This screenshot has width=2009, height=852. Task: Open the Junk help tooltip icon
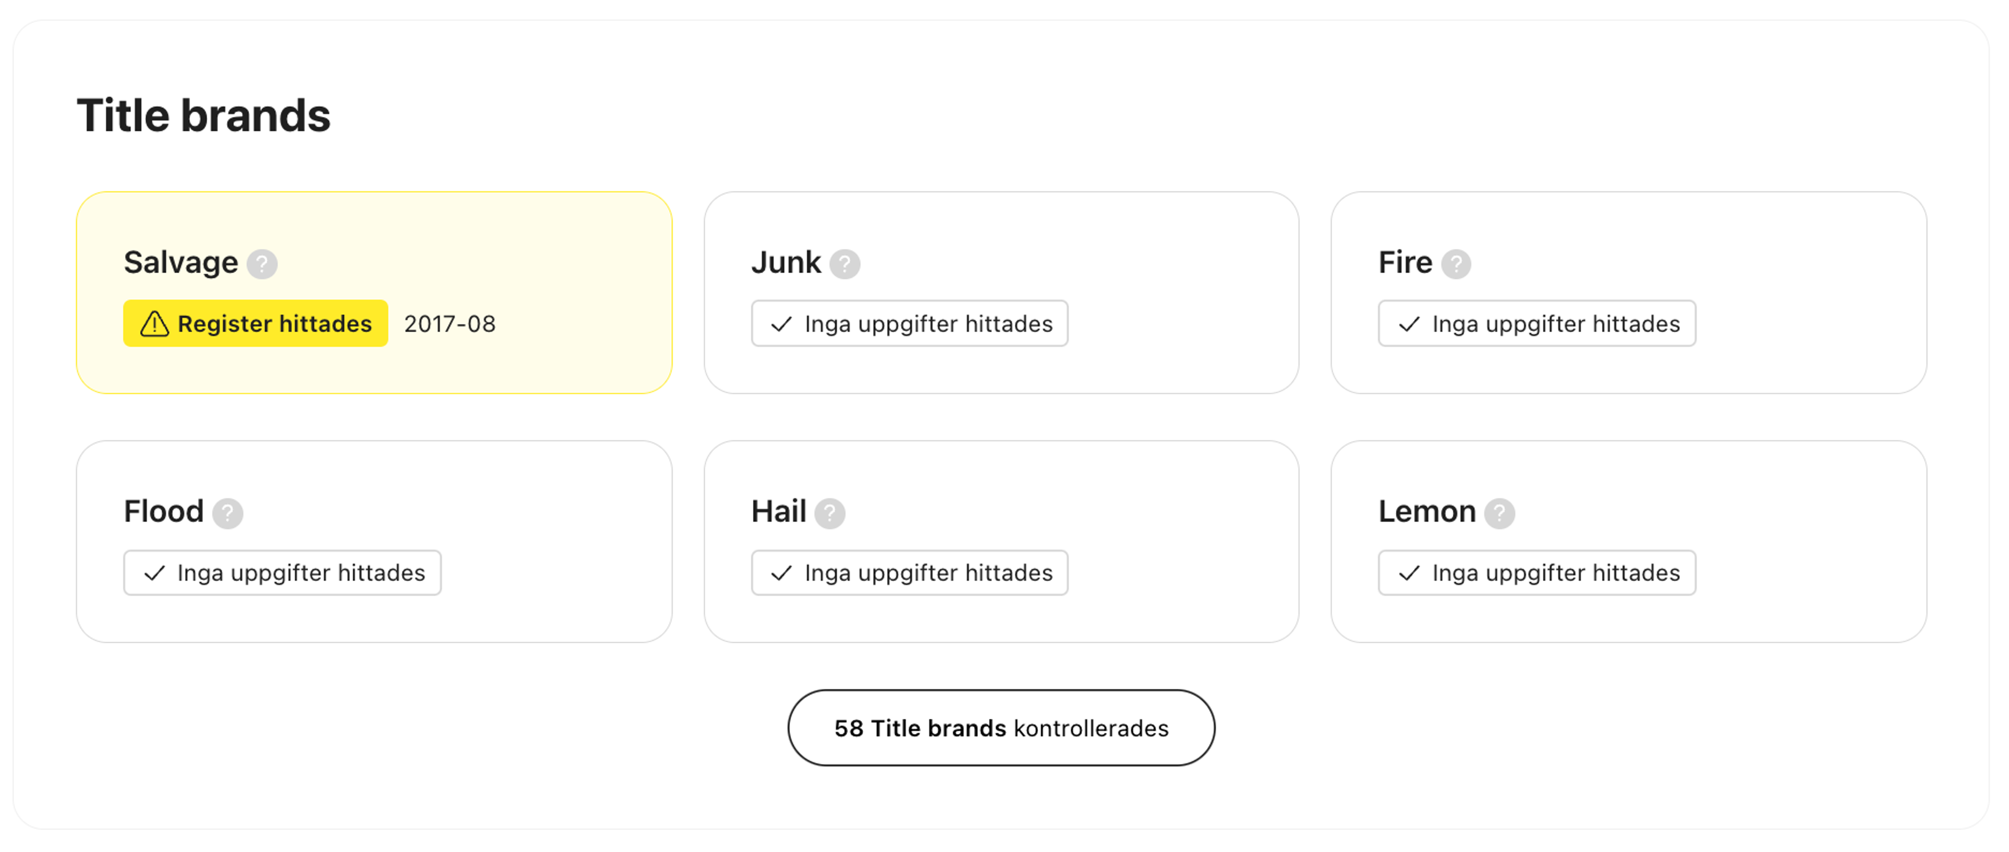pos(844,264)
